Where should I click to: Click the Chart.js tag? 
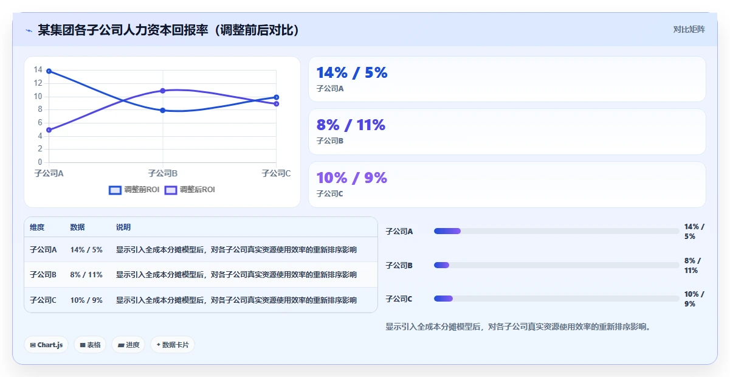pyautogui.click(x=47, y=345)
